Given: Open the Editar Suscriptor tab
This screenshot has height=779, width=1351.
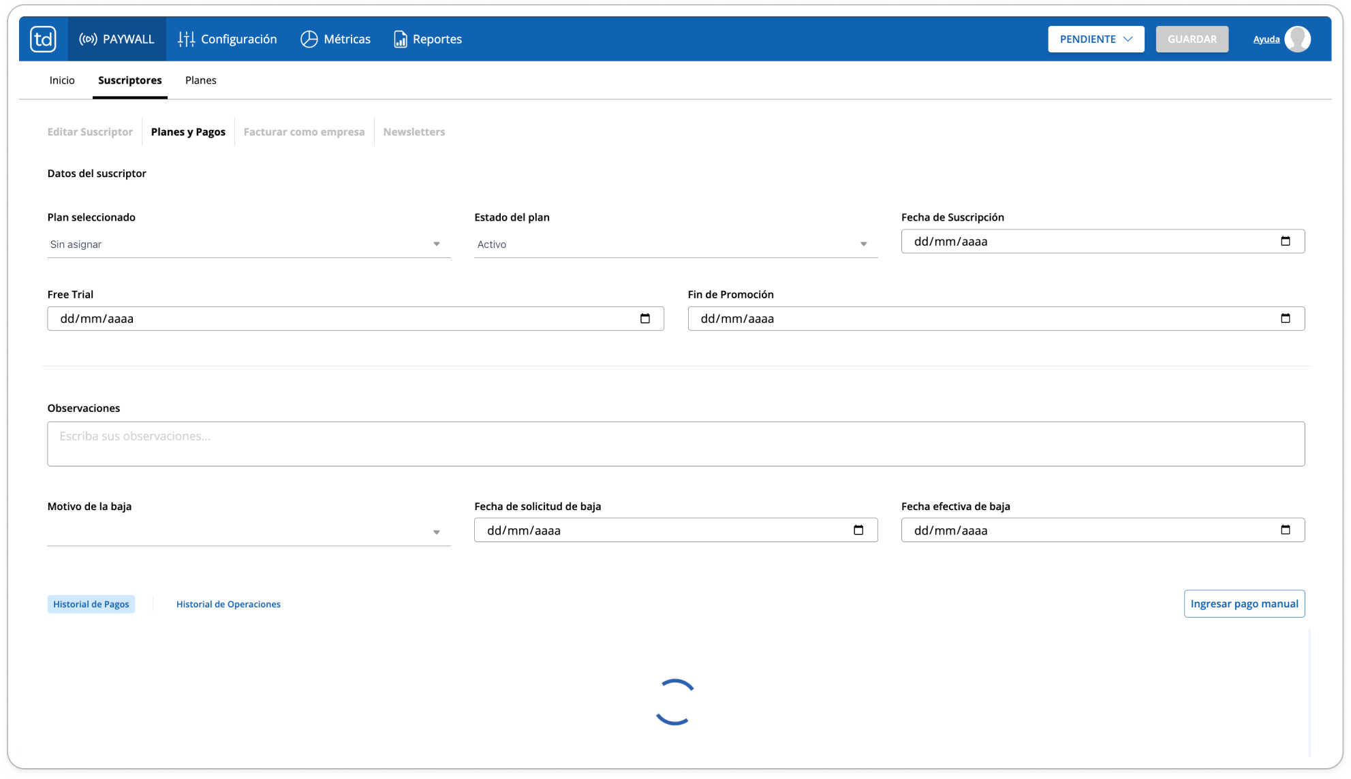Looking at the screenshot, I should (90, 132).
